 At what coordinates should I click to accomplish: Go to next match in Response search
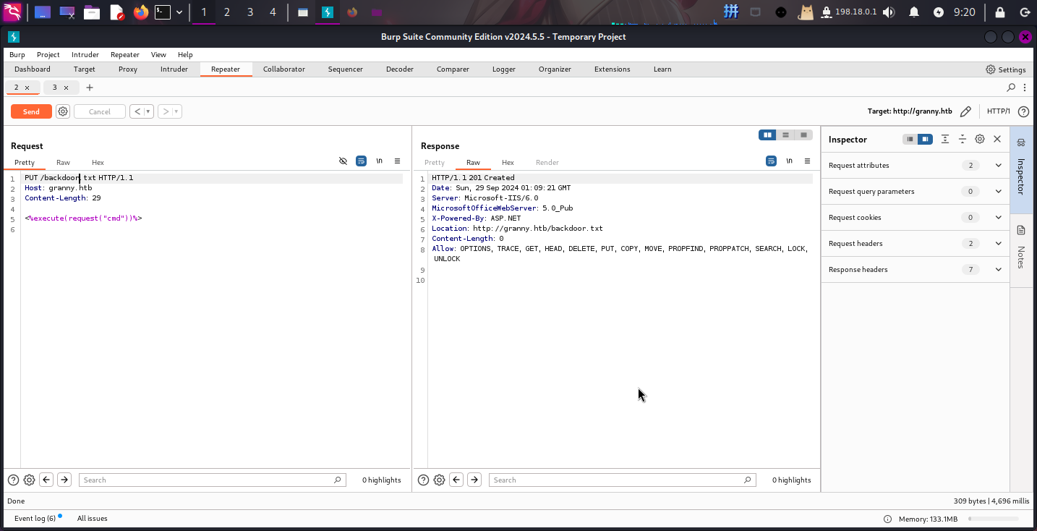click(x=474, y=480)
